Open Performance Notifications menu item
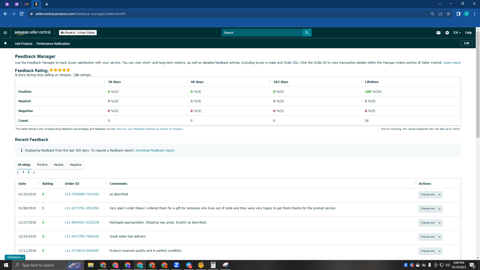 (53, 43)
